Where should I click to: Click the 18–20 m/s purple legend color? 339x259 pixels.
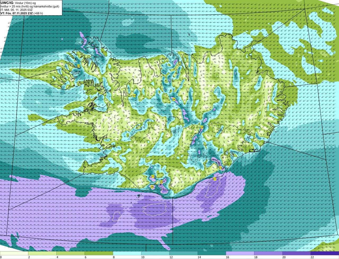[268, 253]
